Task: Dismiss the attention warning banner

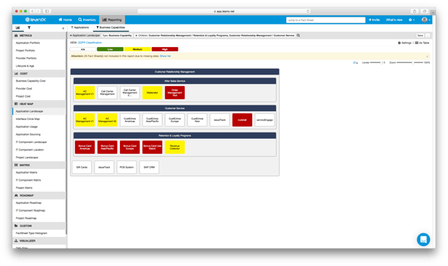Action: (x=427, y=56)
